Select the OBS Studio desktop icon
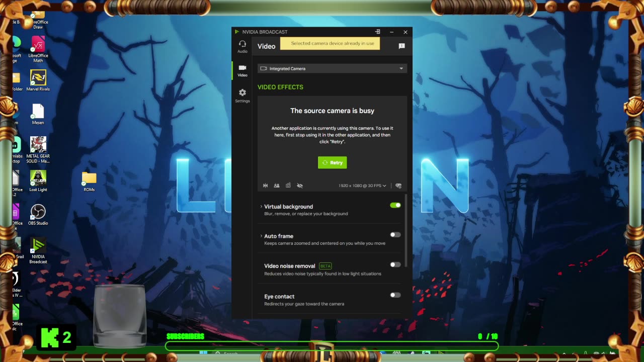Screen dimensions: 644x362 click(38, 215)
